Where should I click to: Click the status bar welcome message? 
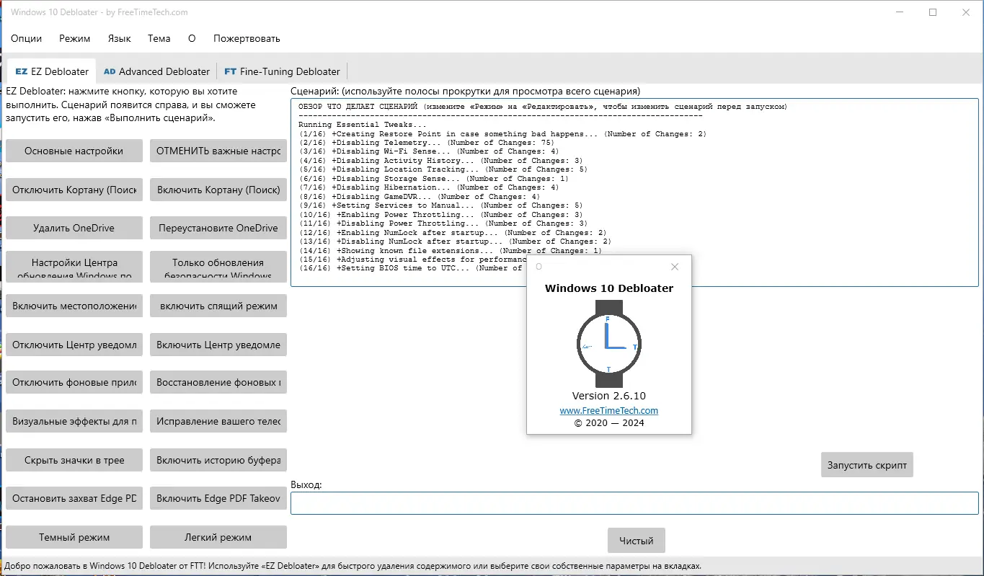click(353, 566)
